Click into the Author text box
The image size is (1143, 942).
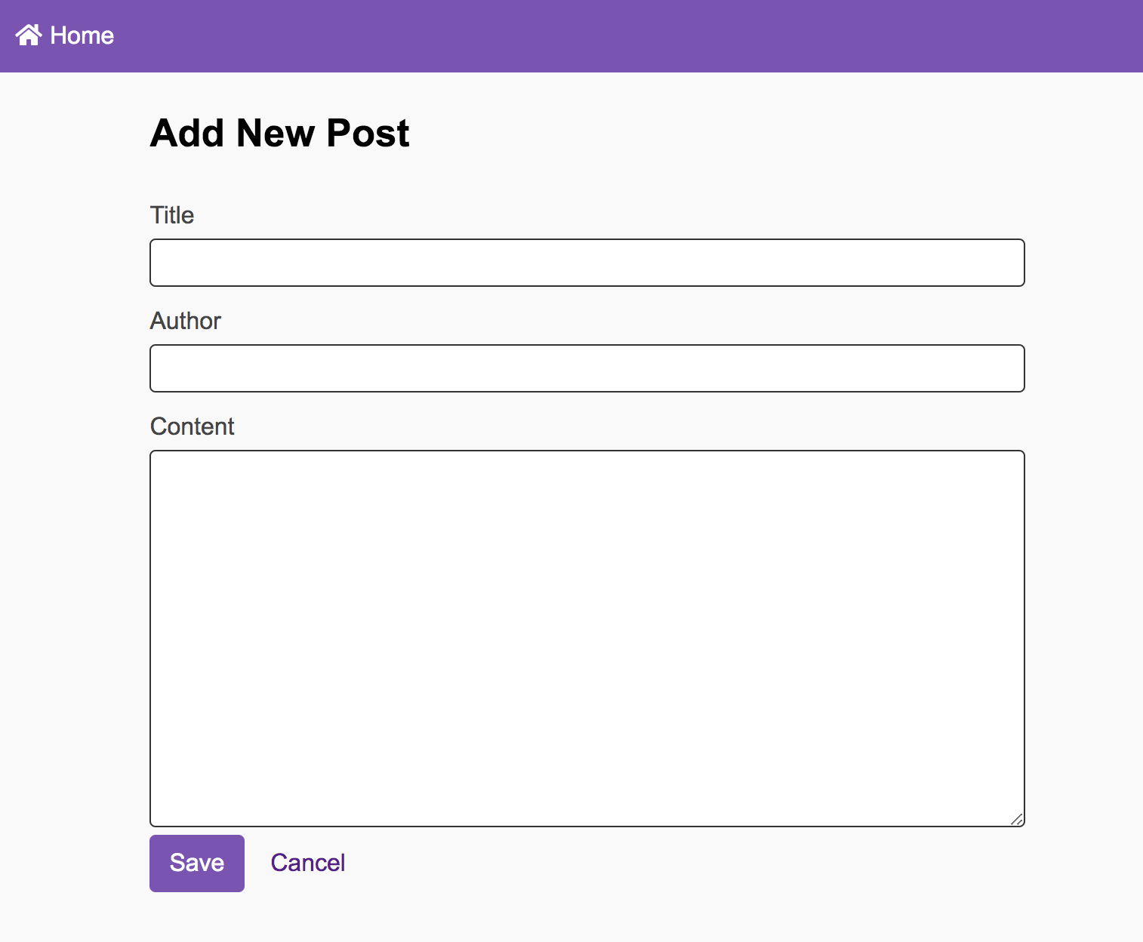point(587,368)
